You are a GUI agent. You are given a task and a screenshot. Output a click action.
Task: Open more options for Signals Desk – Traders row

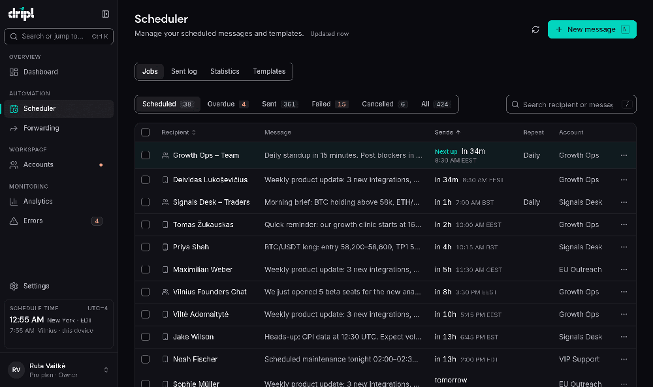624,202
